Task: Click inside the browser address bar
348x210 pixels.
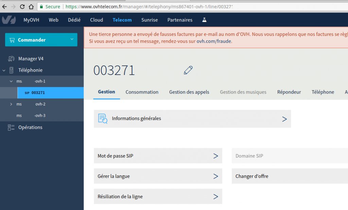Action: pos(136,6)
